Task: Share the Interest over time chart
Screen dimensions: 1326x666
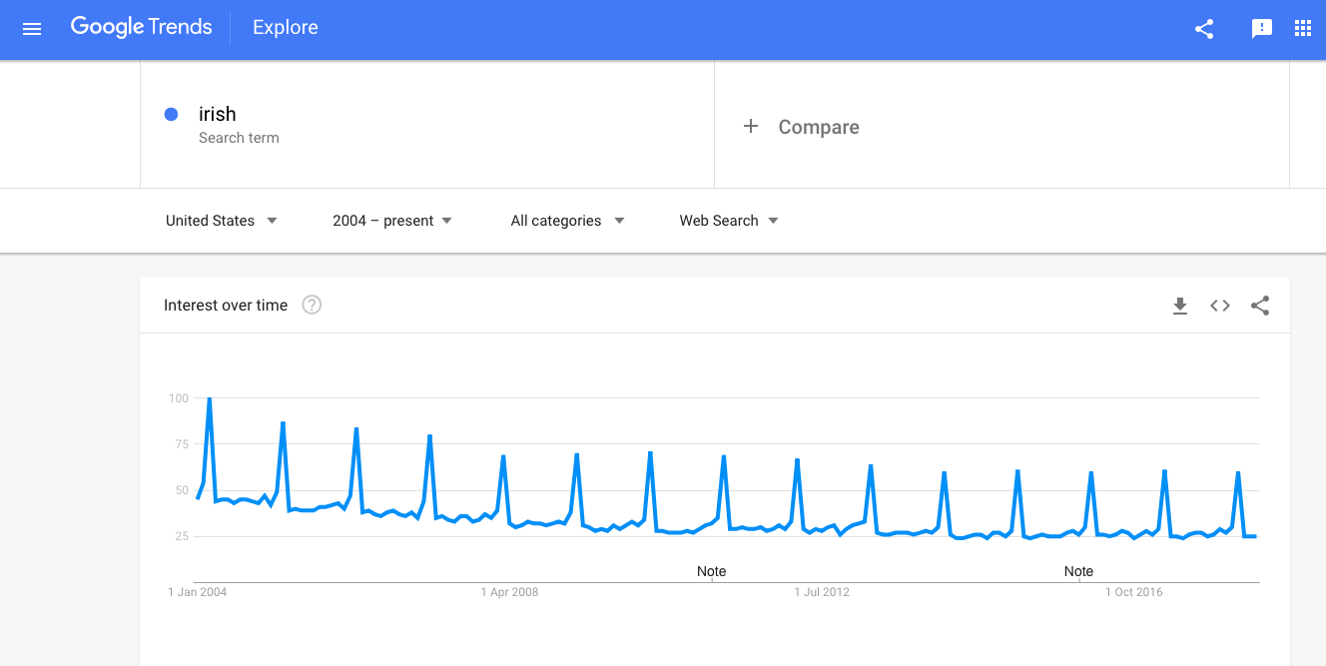Action: 1260,307
